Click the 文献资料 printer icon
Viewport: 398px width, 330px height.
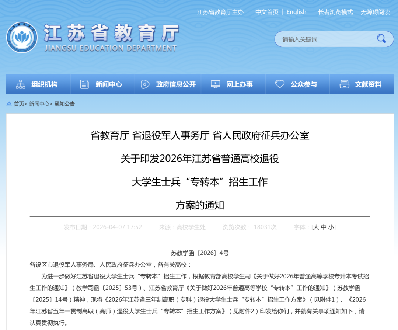pyautogui.click(x=344, y=84)
